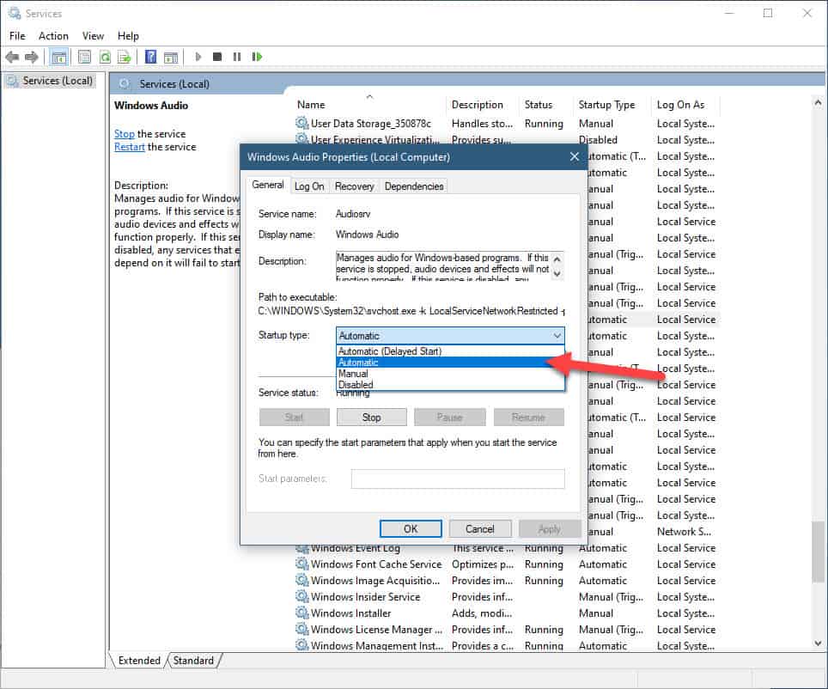
Task: Open the Help toolbar icon
Action: coord(151,57)
